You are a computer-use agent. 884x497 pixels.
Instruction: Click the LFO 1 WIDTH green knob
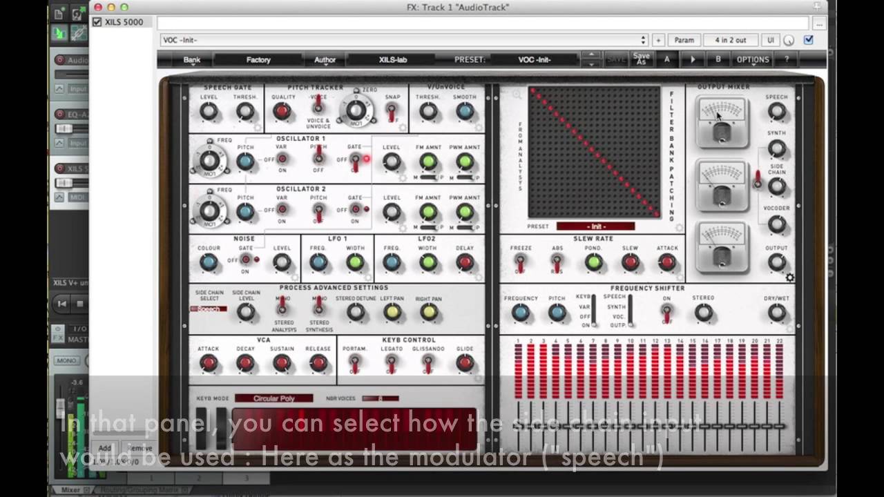[355, 262]
